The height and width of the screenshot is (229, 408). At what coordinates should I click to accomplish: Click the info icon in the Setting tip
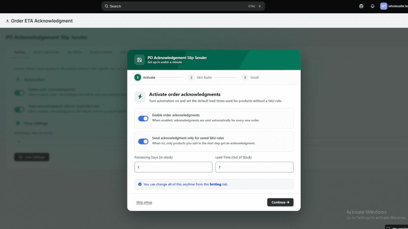140,184
